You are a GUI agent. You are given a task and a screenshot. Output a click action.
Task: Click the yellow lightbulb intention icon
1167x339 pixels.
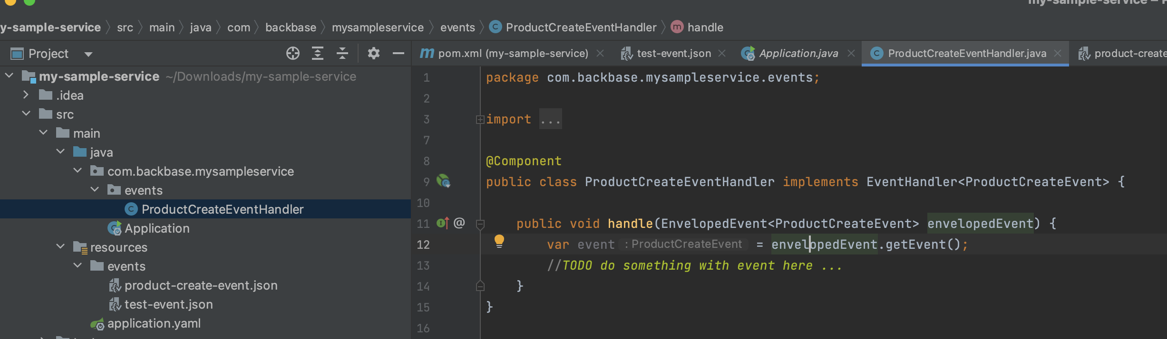point(499,241)
